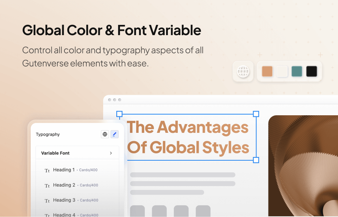Click the top-left selection handle of the heading

(x=119, y=114)
